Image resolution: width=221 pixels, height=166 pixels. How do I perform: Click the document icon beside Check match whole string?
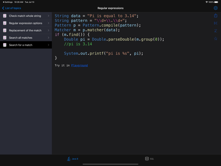tap(5, 16)
